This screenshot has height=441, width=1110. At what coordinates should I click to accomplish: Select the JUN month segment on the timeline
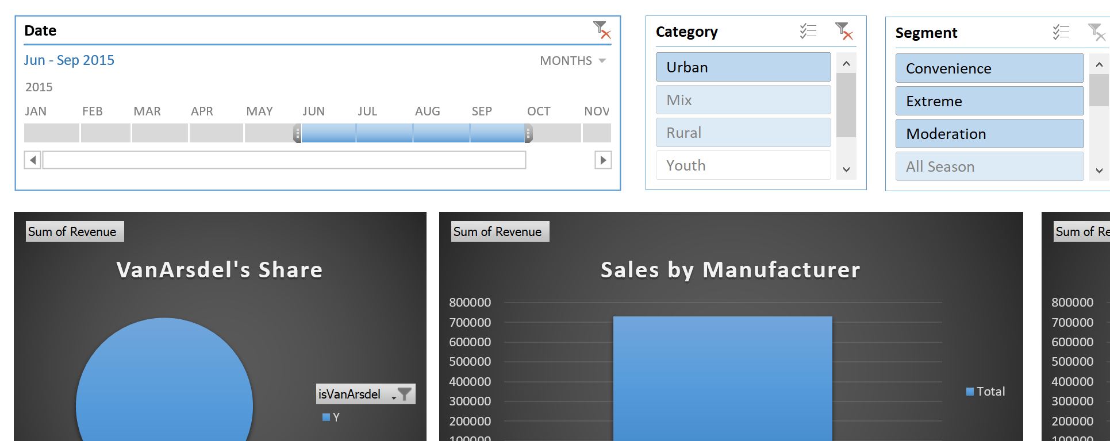click(x=328, y=133)
